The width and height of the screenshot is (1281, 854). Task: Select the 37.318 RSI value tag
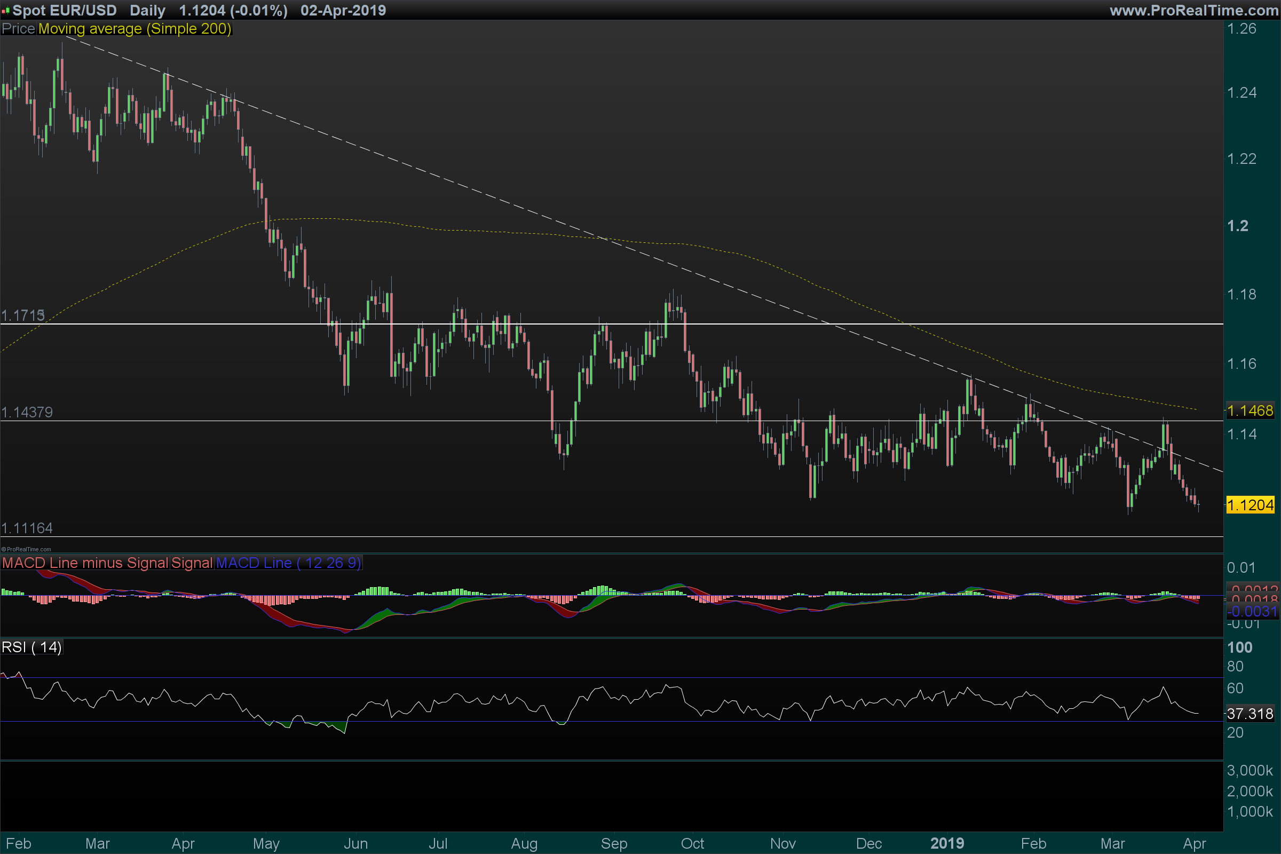click(1251, 714)
